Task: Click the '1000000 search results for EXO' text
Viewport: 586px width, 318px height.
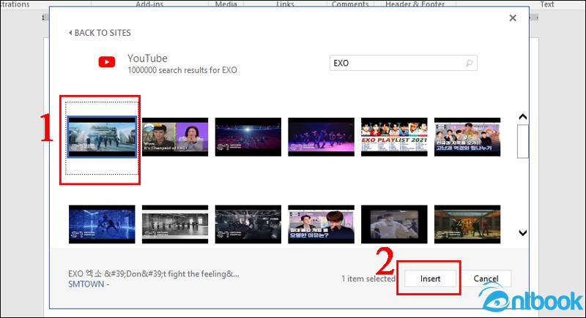Action: click(182, 70)
